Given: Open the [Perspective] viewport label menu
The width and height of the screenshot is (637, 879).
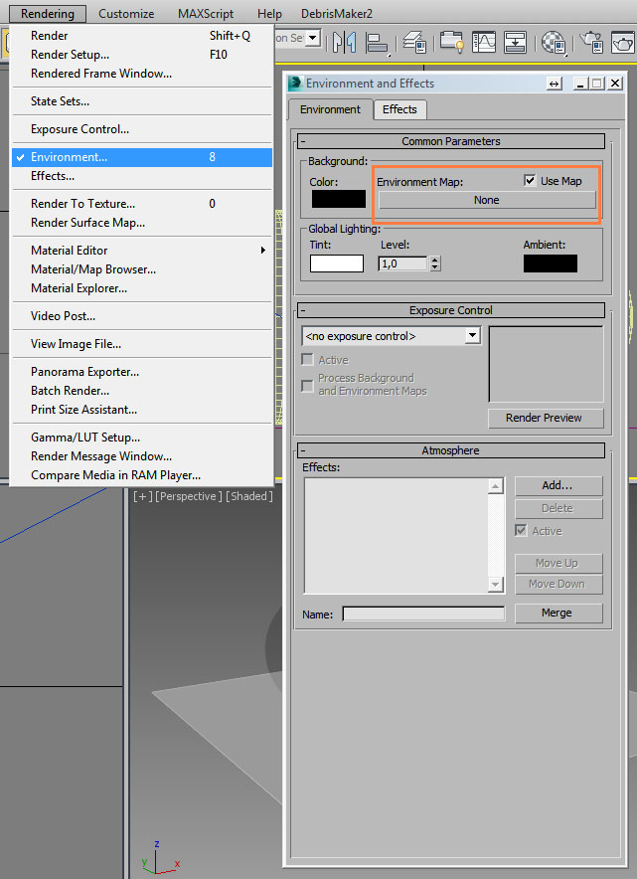Looking at the screenshot, I should [188, 496].
